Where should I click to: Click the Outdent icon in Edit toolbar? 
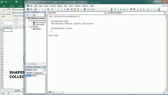pyautogui.click(x=134, y=9)
